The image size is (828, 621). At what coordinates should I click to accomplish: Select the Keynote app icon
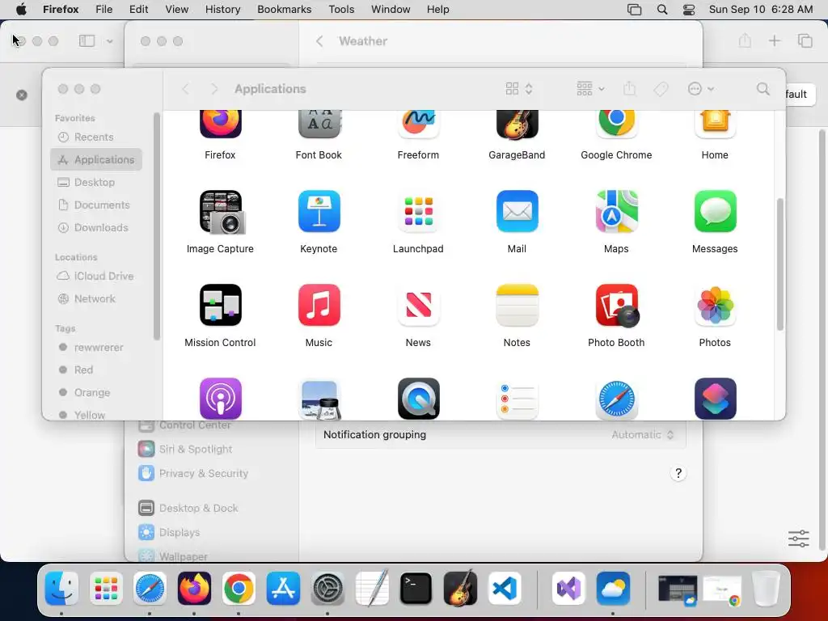[x=319, y=211]
